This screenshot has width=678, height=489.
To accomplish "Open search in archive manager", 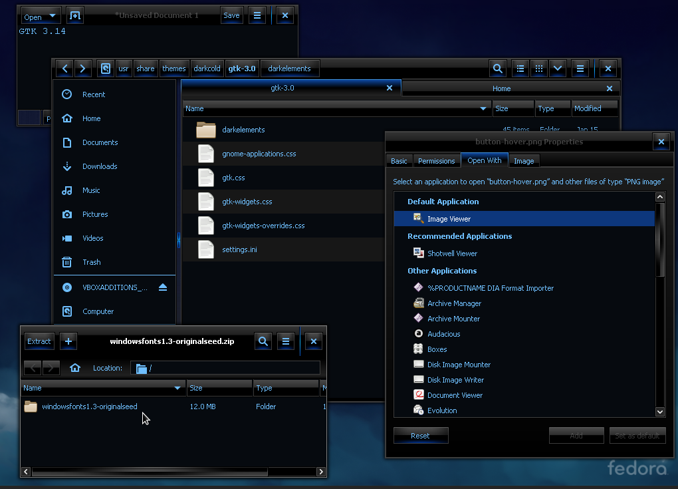I will click(263, 341).
